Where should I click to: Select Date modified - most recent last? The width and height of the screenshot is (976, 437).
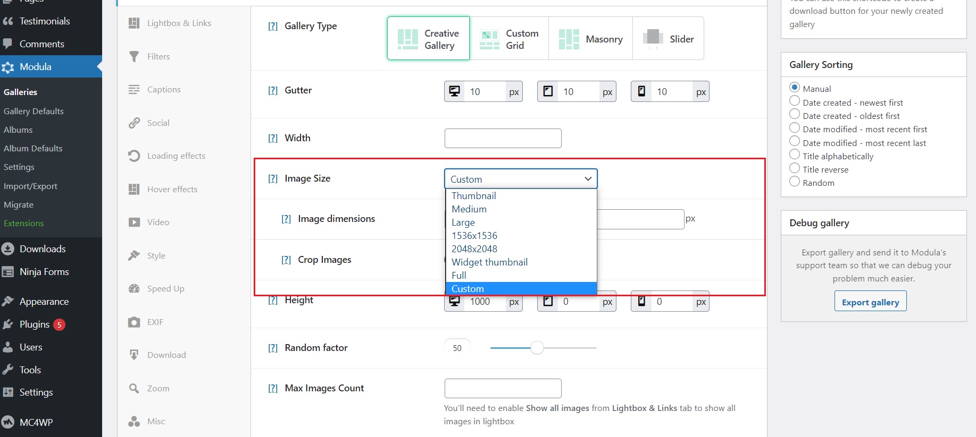[x=795, y=141]
